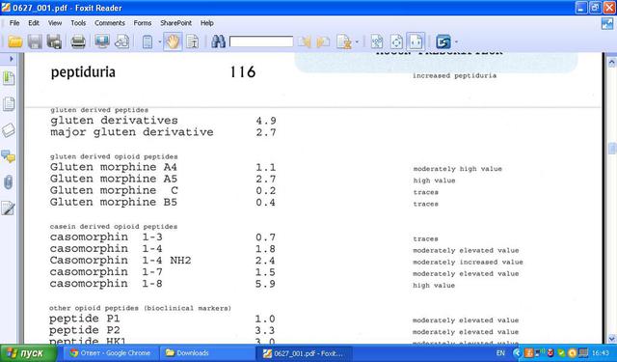Image resolution: width=617 pixels, height=362 pixels.
Task: Click the Actual Size view icon
Action: (377, 42)
